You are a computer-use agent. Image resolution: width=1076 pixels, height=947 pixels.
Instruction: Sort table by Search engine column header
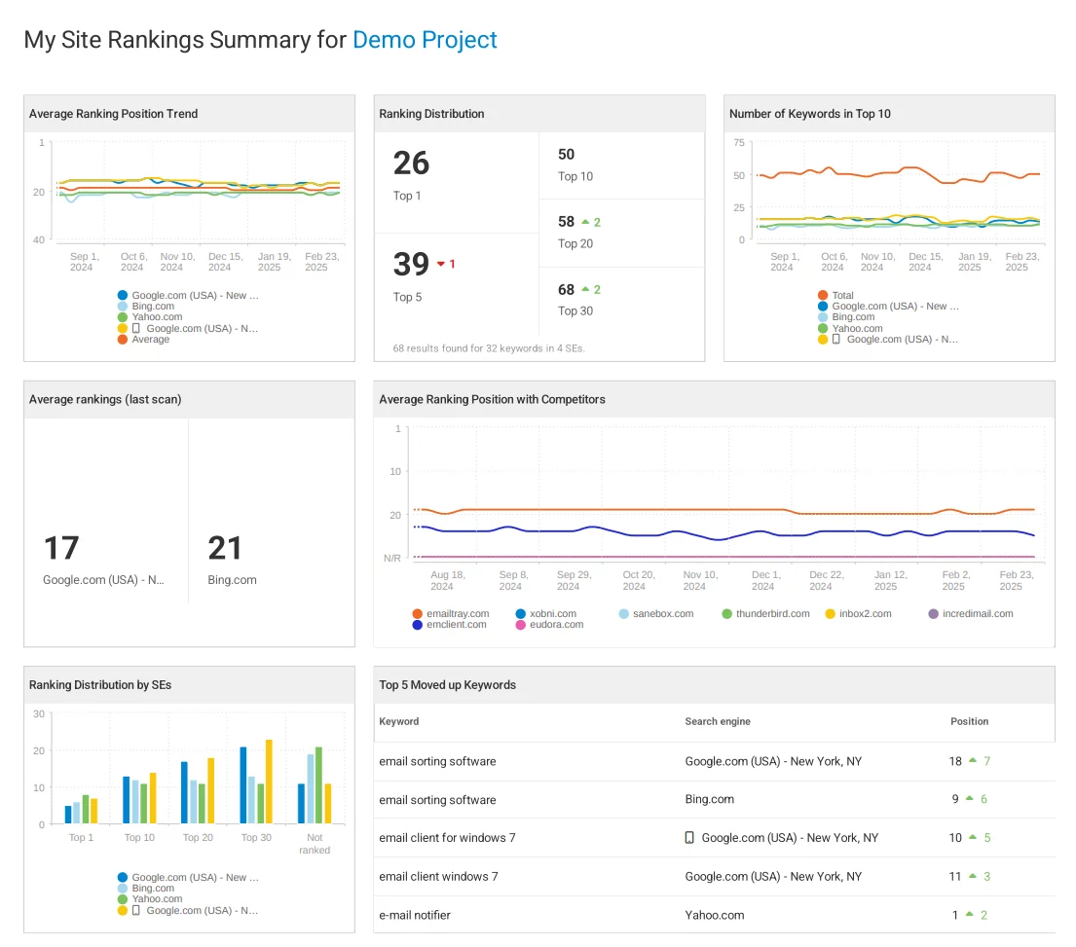pyautogui.click(x=718, y=721)
